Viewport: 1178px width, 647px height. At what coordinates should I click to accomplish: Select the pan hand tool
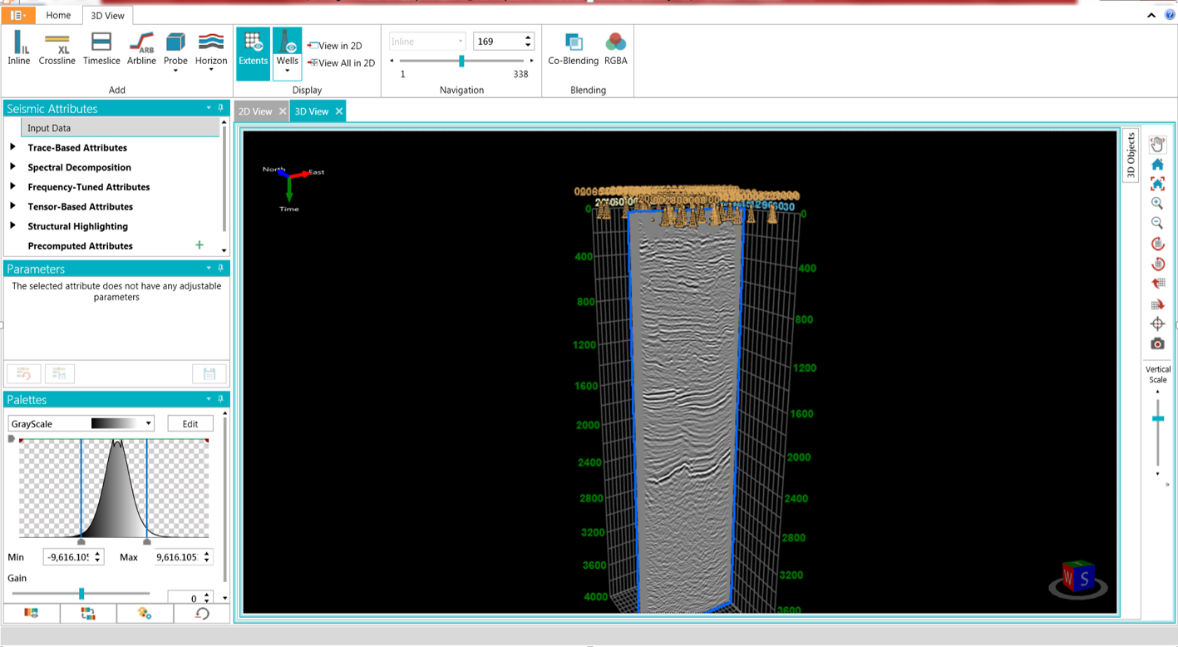(1157, 144)
